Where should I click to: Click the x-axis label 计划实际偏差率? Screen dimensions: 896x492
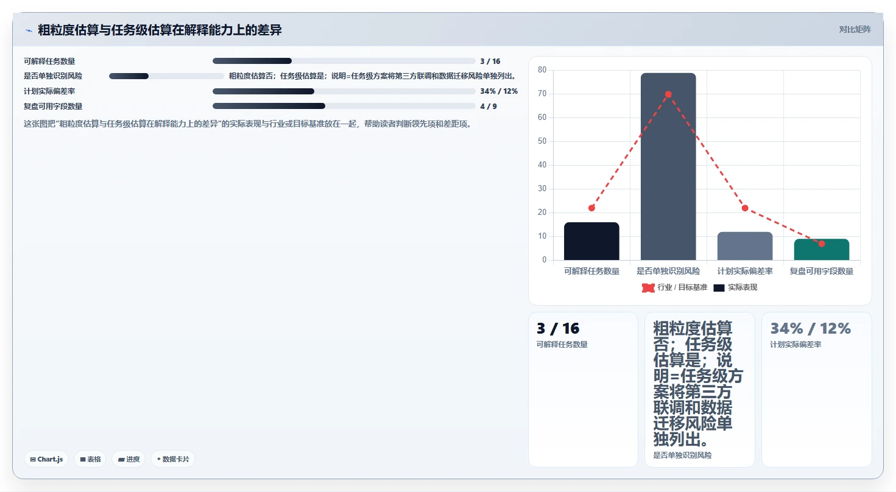tap(745, 272)
